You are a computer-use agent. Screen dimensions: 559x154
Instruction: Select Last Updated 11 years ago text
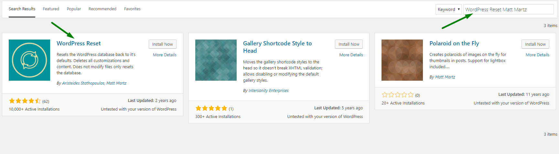click(524, 95)
